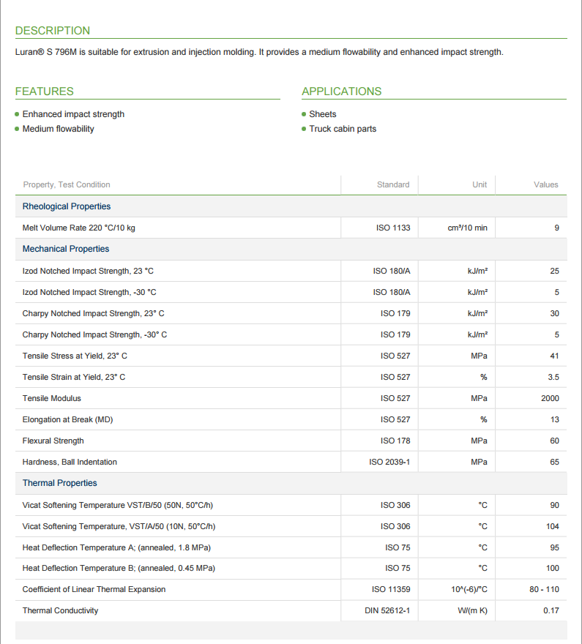
Task: Click 'Elongation at Break (MD)' label
Action: click(x=67, y=420)
